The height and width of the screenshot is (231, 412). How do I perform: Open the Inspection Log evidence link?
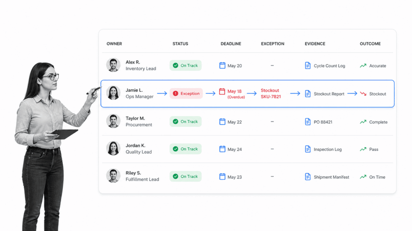point(328,149)
